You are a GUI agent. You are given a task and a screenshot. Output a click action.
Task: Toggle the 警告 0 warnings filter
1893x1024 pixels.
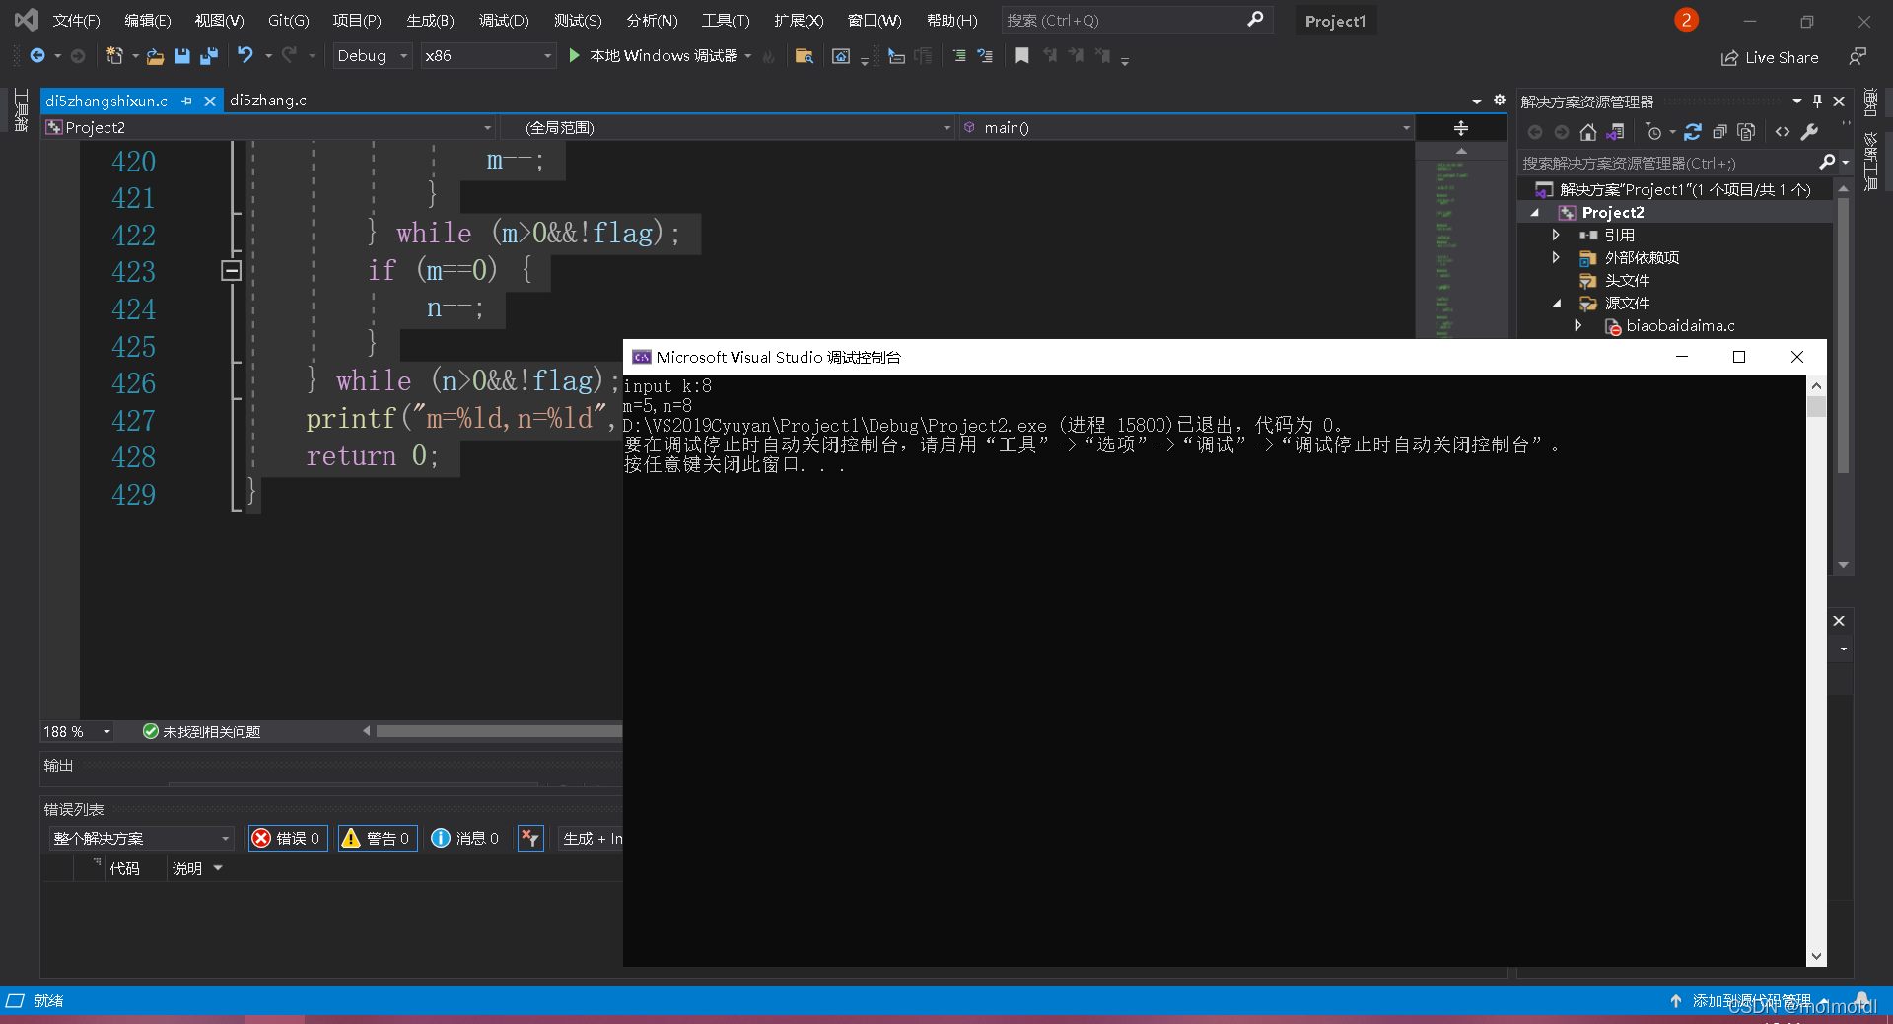point(378,838)
